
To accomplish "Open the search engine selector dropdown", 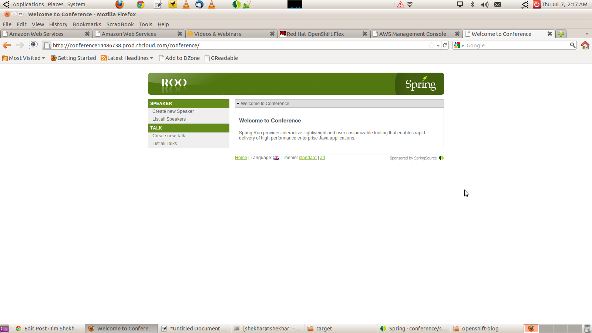I will (459, 45).
